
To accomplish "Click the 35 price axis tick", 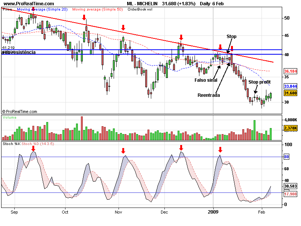I will tap(287, 77).
